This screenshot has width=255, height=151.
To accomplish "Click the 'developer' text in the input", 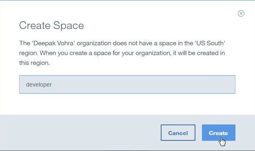I will (x=39, y=84).
